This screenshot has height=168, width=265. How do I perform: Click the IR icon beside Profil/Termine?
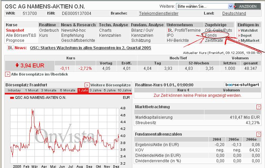pyautogui.click(x=170, y=30)
